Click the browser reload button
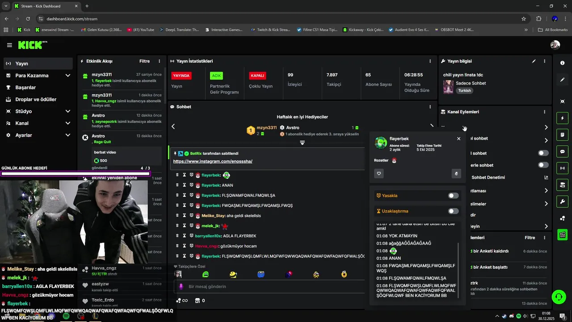The width and height of the screenshot is (572, 322). pyautogui.click(x=28, y=19)
